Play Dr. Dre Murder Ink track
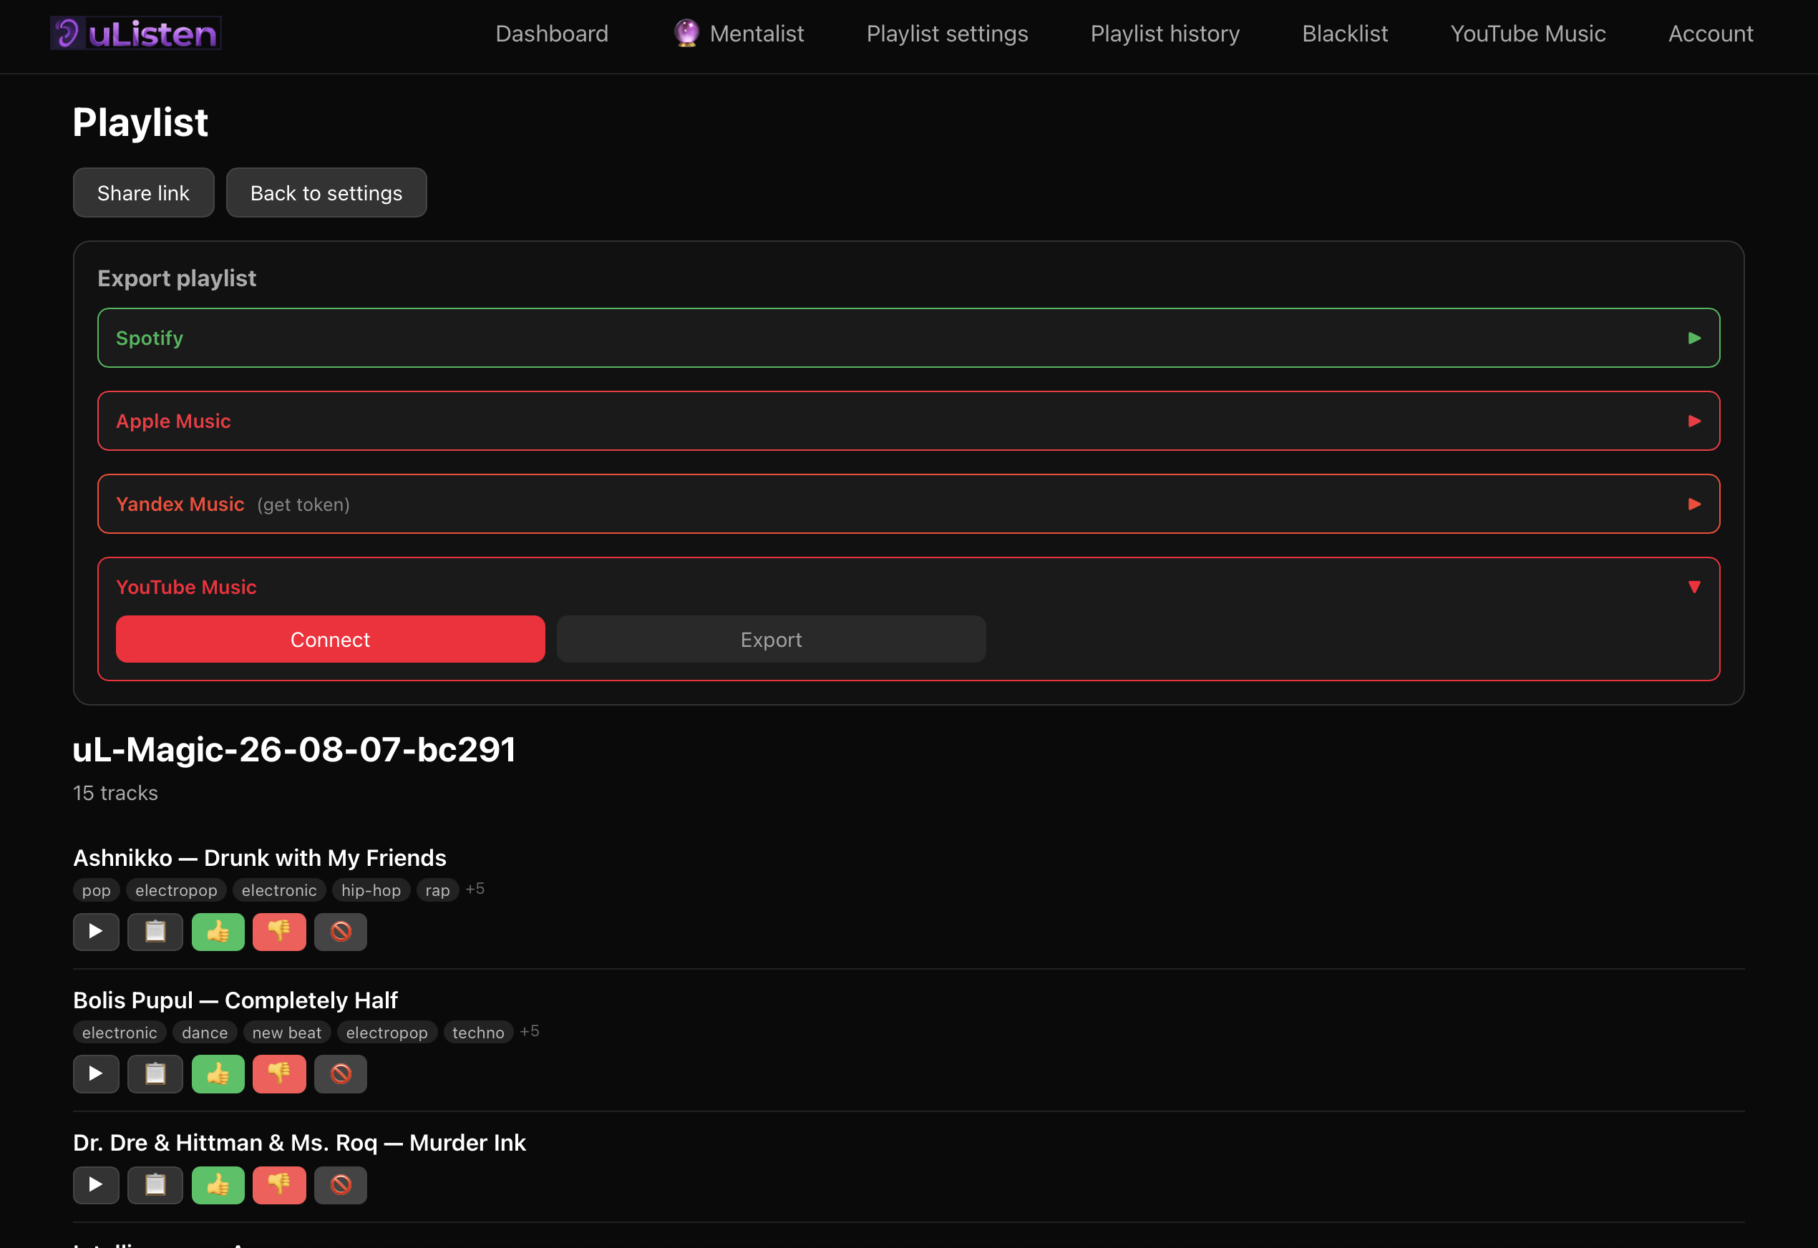 tap(96, 1184)
